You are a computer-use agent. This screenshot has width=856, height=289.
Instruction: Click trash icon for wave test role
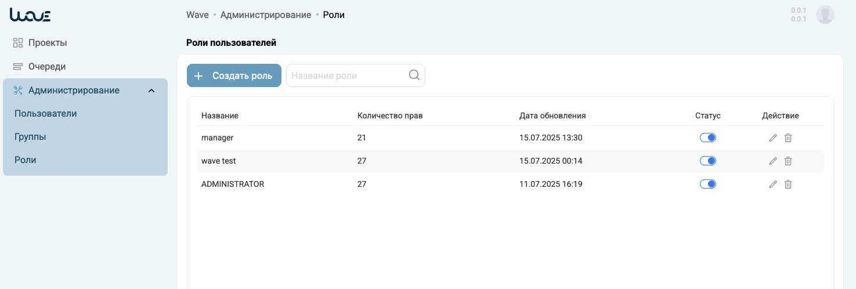click(788, 161)
